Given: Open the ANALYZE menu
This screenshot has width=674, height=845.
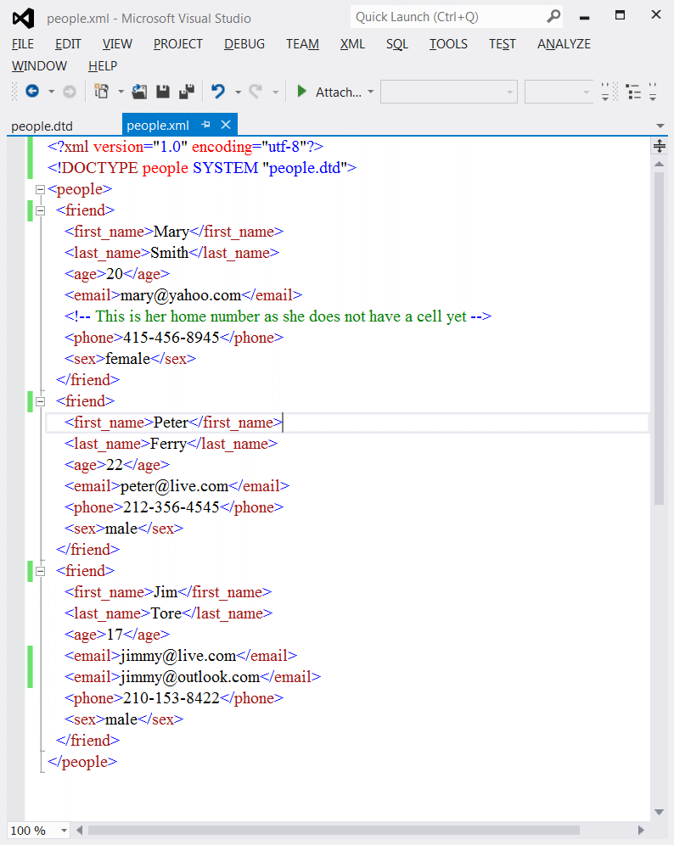Looking at the screenshot, I should coord(564,43).
